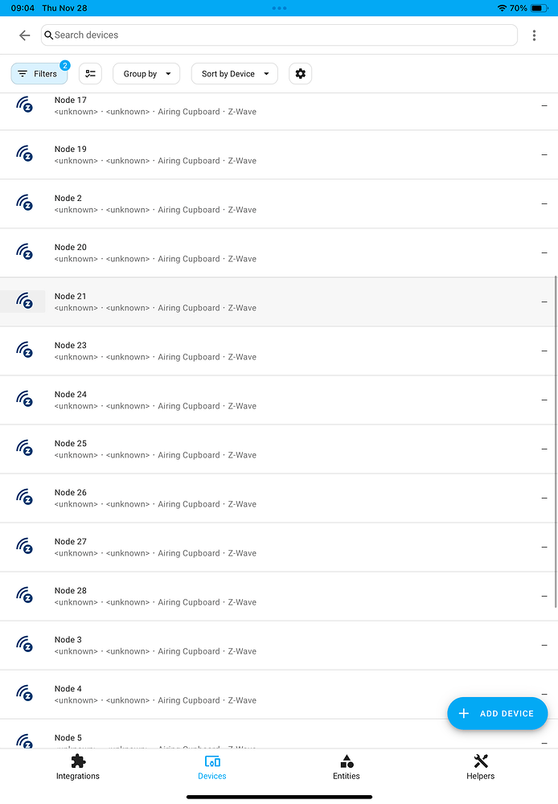Click the search magnifier icon

point(49,35)
